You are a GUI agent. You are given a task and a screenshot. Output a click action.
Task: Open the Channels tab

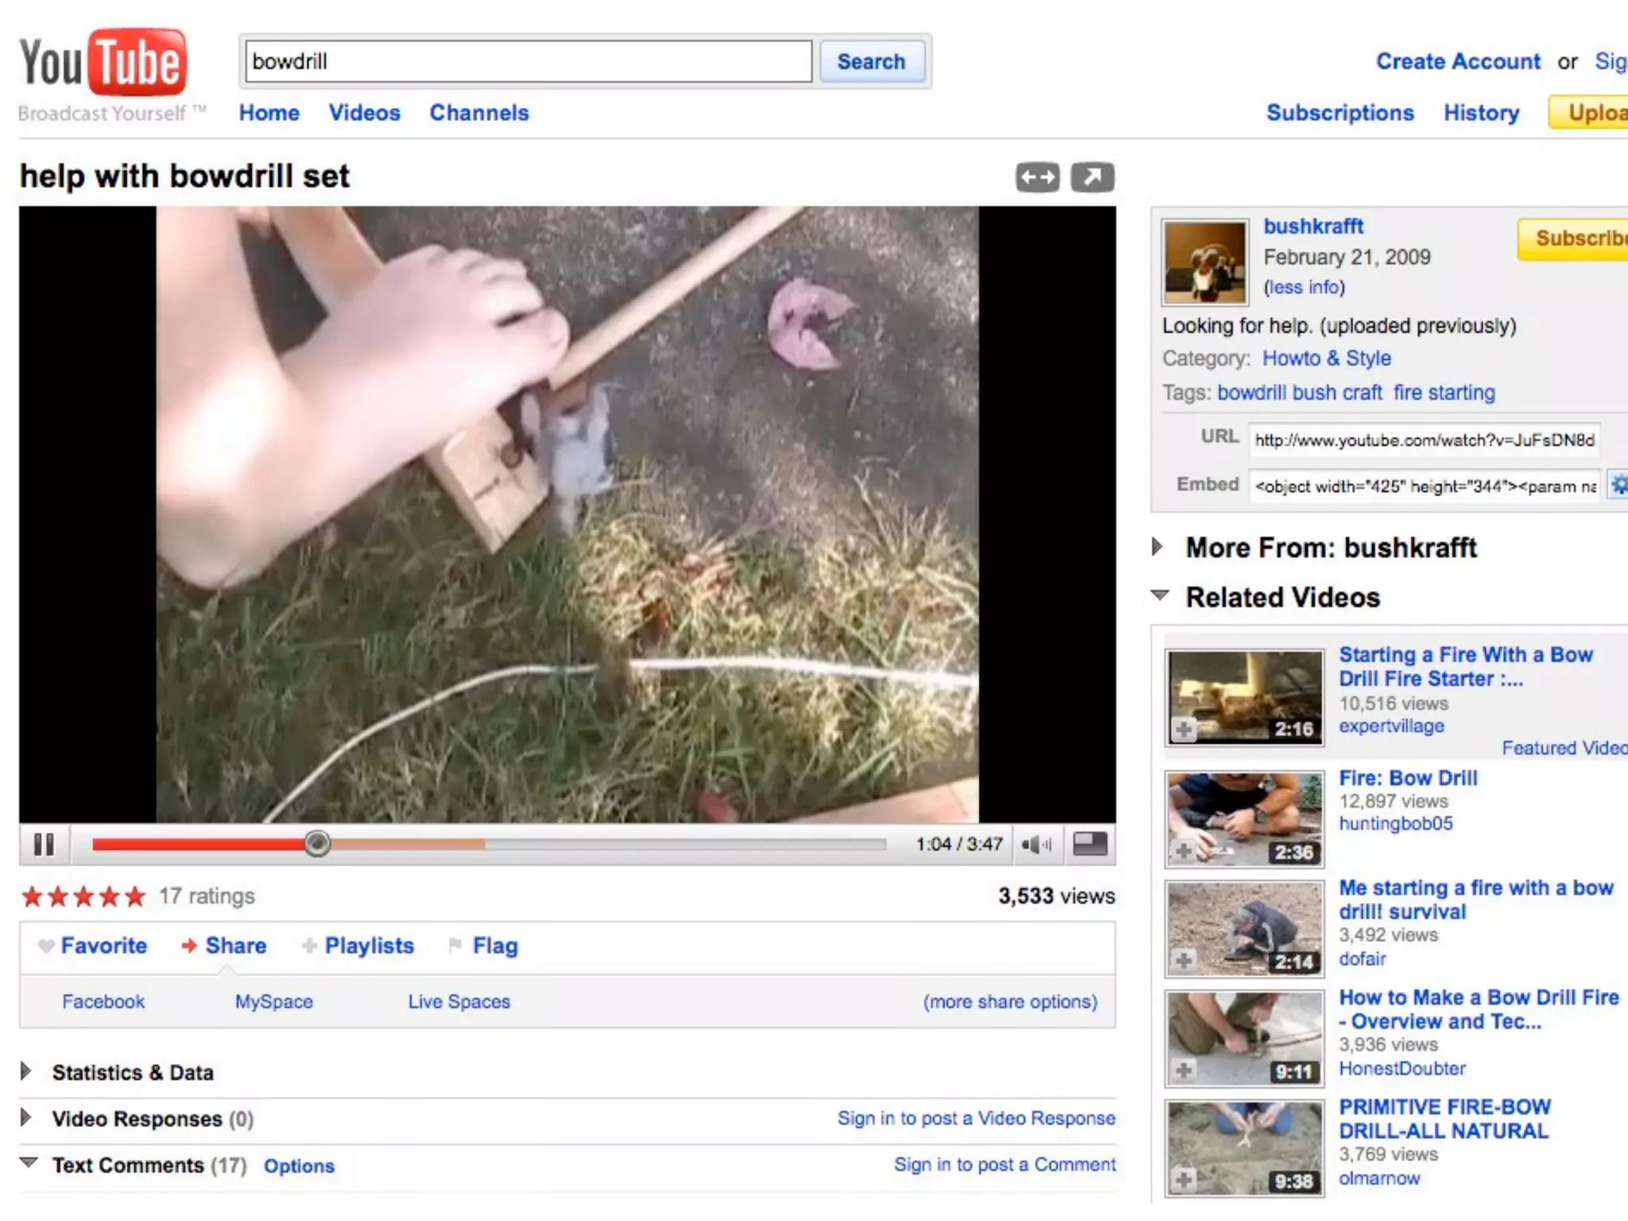click(479, 113)
